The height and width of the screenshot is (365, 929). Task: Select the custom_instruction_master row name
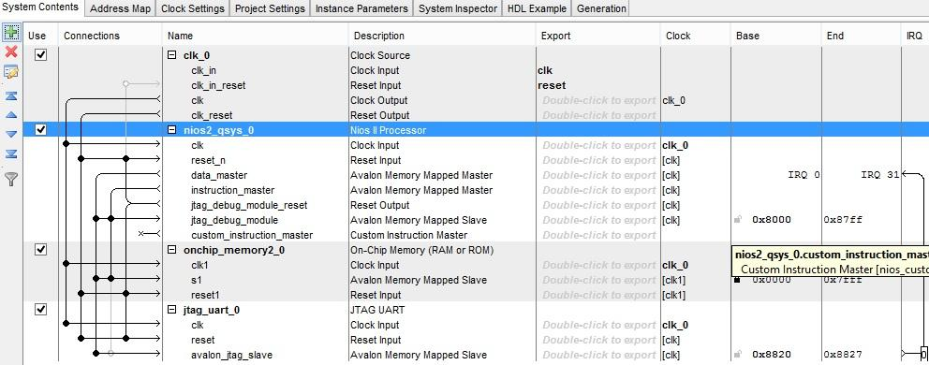pos(252,235)
